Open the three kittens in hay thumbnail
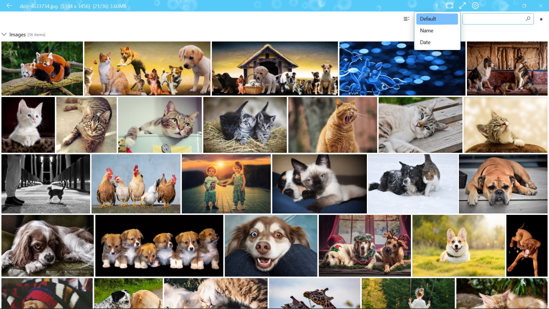This screenshot has height=309, width=549. (x=244, y=124)
